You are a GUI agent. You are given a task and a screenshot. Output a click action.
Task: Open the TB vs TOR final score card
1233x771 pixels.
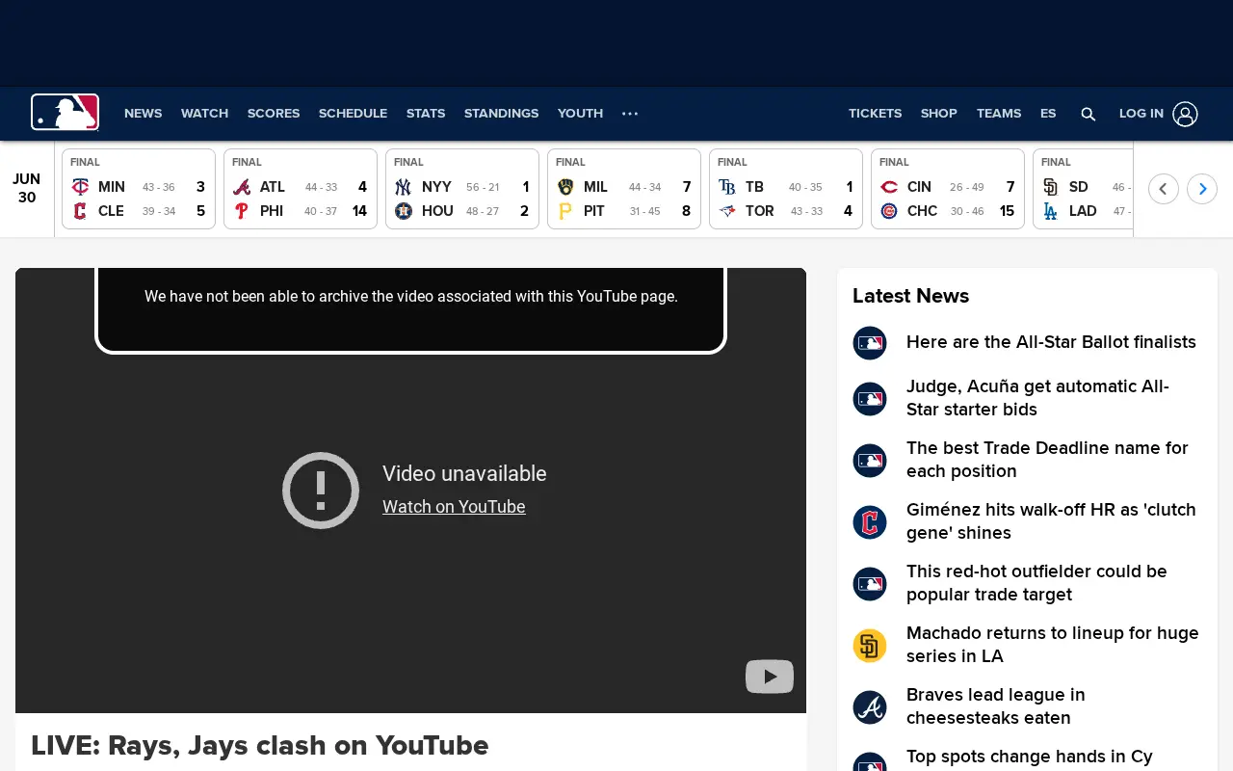(x=786, y=189)
